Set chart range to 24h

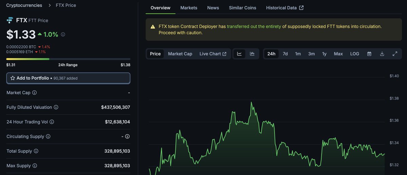pos(271,54)
